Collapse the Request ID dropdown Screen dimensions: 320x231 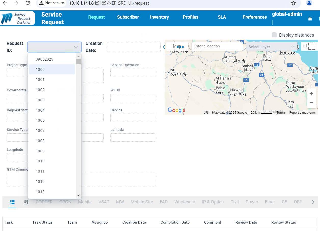[76, 47]
